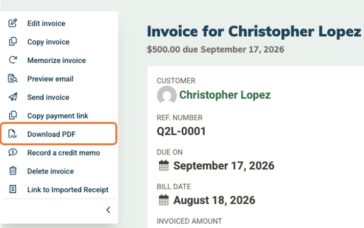The width and height of the screenshot is (364, 228).
Task: Click the Download PDF file icon
Action: click(13, 134)
